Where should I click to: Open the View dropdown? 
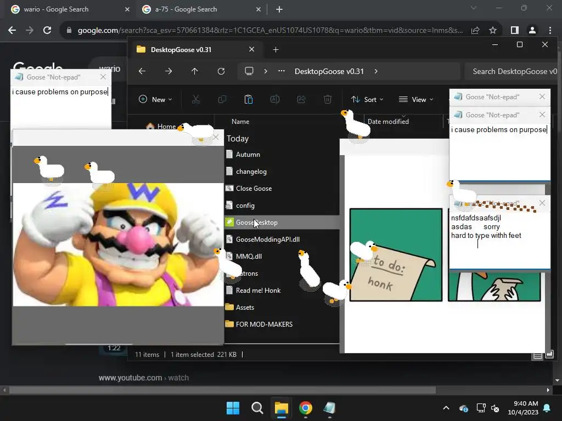(416, 100)
